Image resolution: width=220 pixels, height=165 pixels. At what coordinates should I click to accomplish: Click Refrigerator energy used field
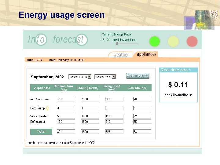tap(114, 122)
